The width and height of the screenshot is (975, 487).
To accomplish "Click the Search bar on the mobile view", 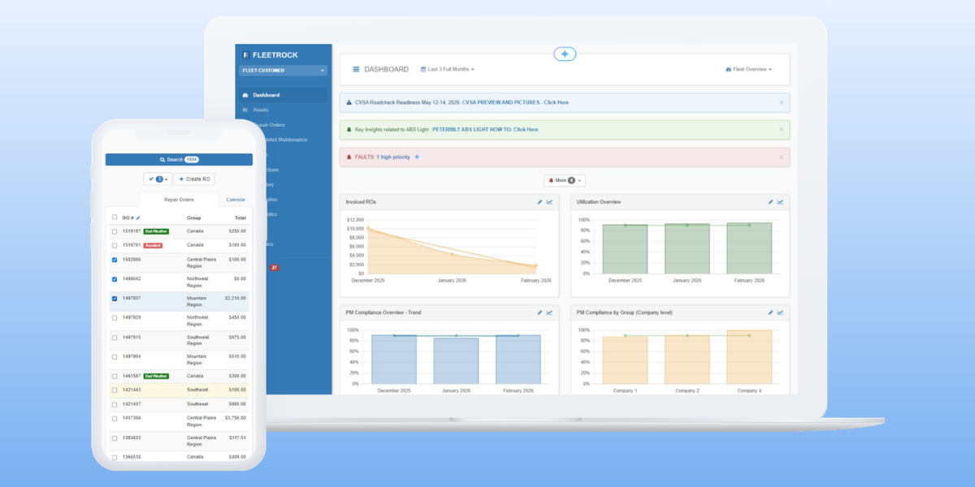I will pyautogui.click(x=179, y=159).
